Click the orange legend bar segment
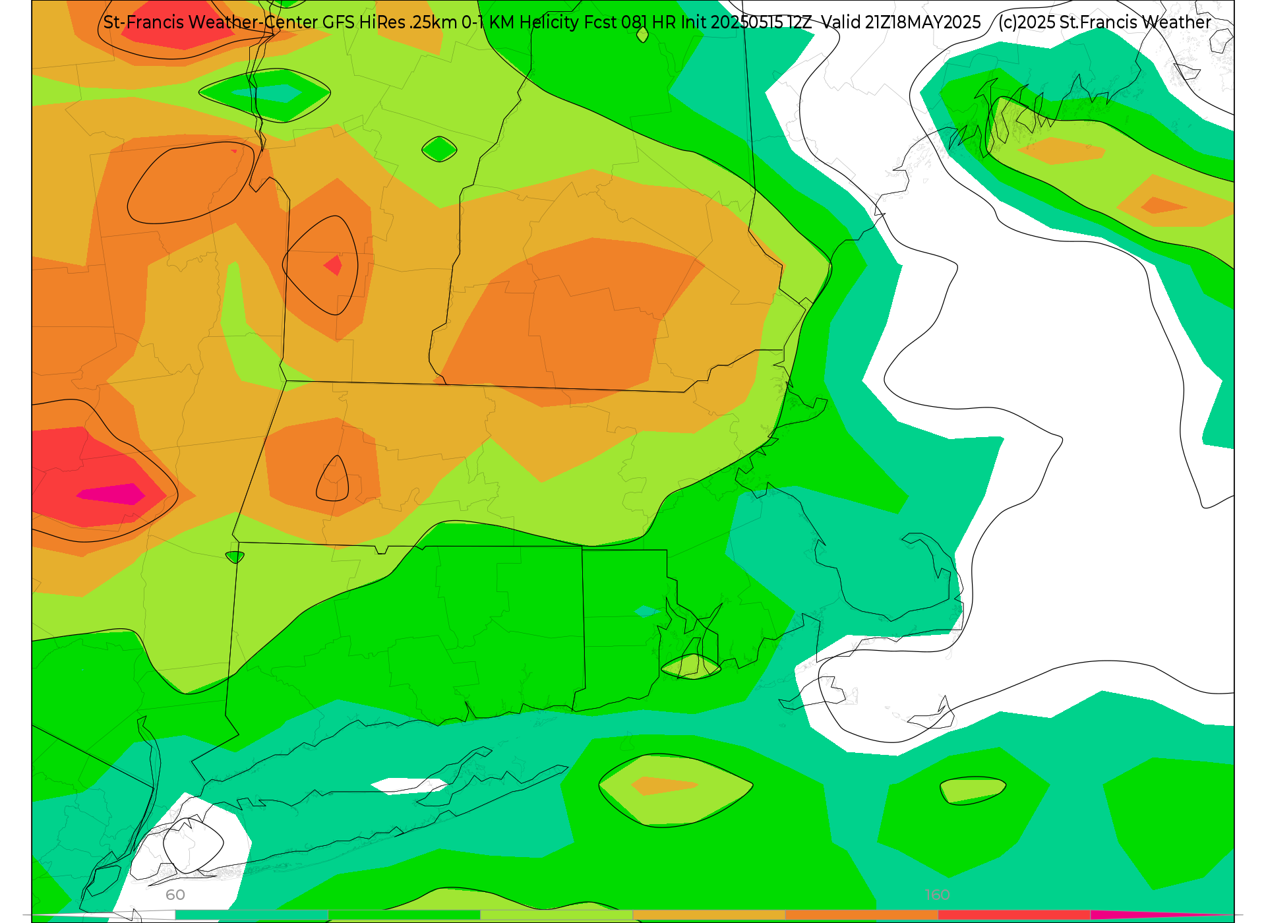The width and height of the screenshot is (1266, 923). coord(861,915)
